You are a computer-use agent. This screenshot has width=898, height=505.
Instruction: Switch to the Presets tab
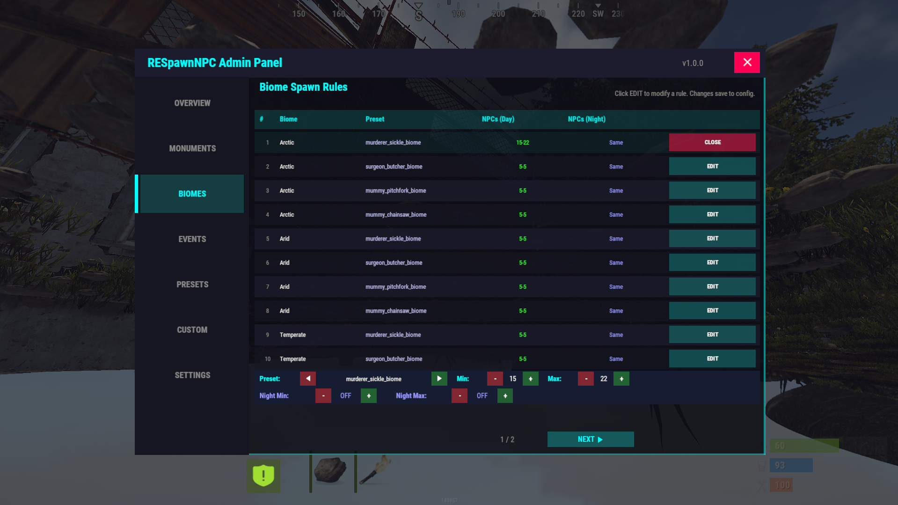pyautogui.click(x=192, y=285)
